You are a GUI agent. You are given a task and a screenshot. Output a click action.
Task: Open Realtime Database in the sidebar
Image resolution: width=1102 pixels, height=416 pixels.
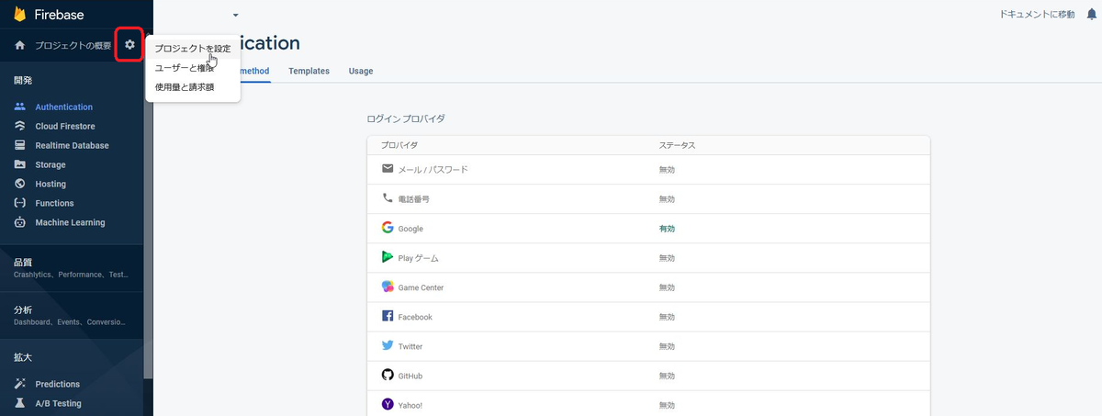click(x=72, y=145)
